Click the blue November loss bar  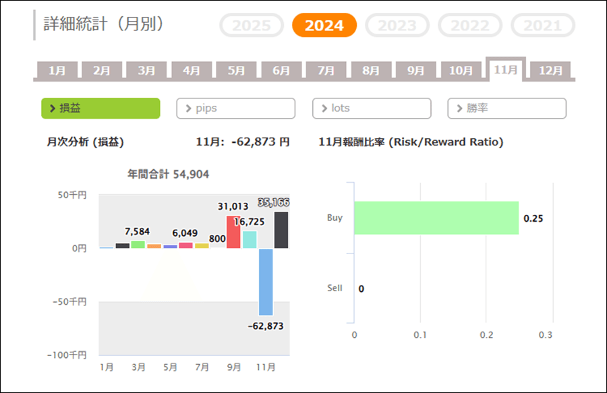(266, 281)
